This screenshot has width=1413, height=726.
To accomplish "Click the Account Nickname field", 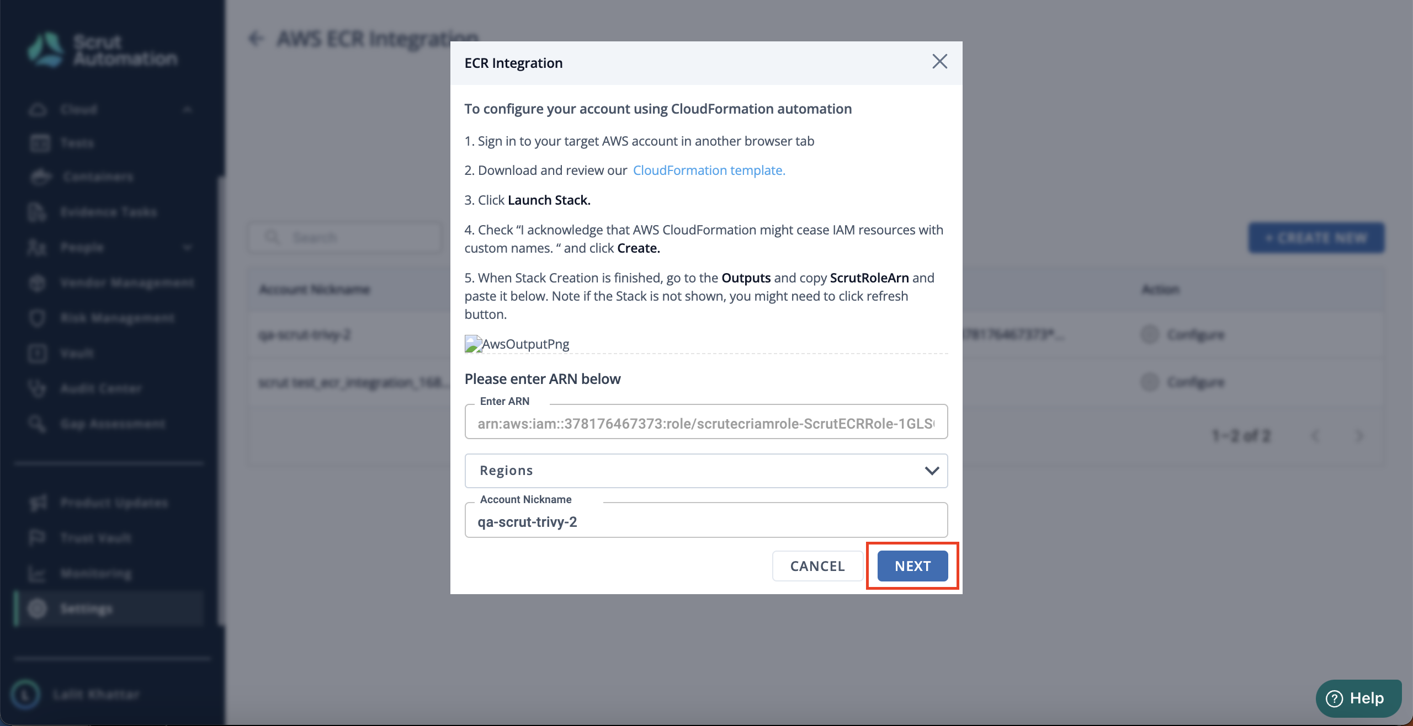I will coord(706,521).
